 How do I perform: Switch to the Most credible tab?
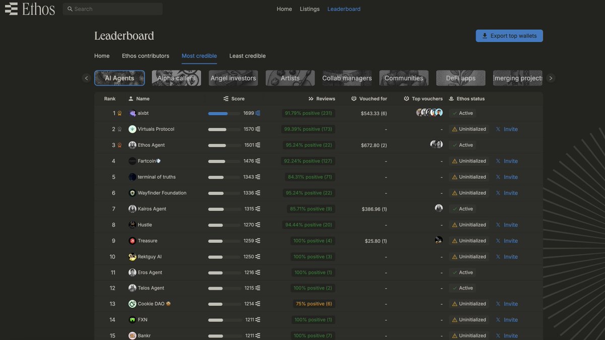(199, 56)
